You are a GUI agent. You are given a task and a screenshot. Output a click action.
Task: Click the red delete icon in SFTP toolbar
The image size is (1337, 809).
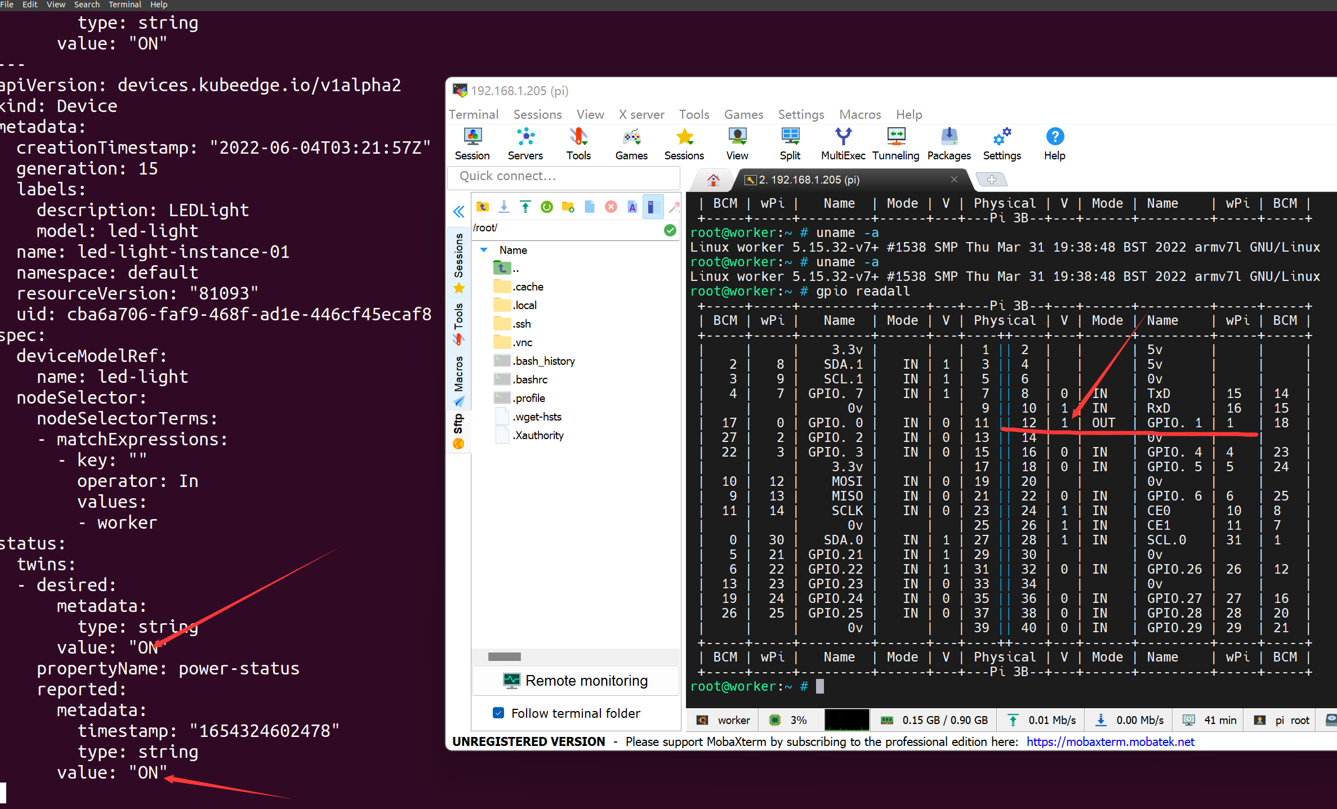pyautogui.click(x=610, y=207)
